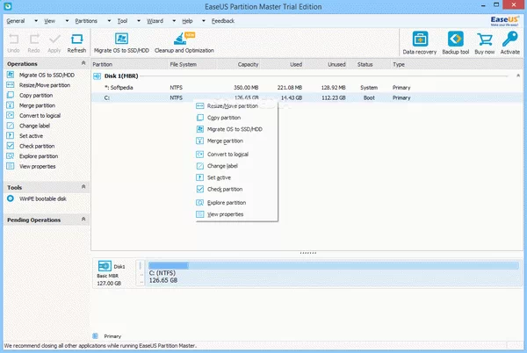Select Copy partition in Operations sidebar
This screenshot has width=527, height=353.
tap(36, 95)
